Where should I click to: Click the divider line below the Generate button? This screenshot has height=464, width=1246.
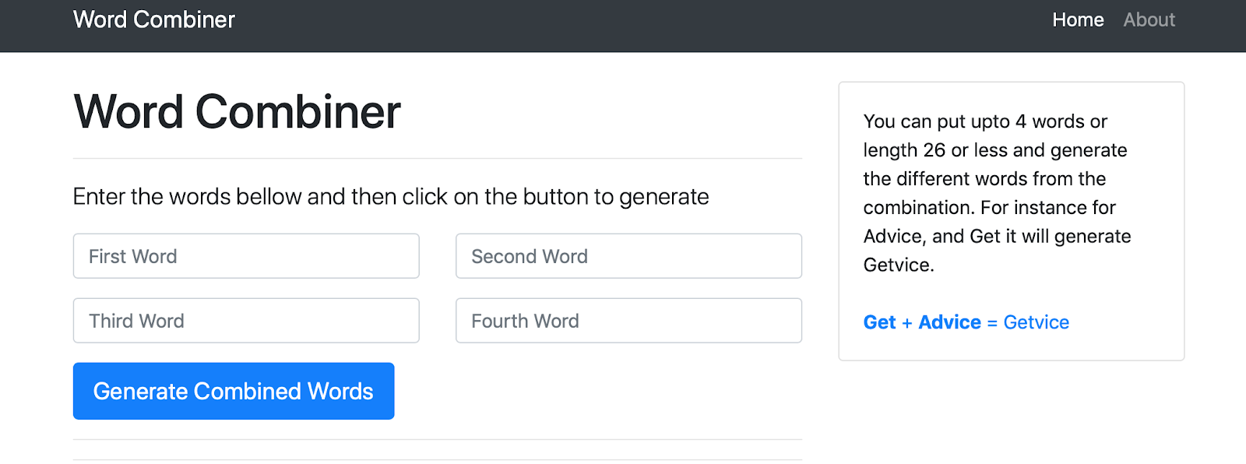(x=438, y=440)
